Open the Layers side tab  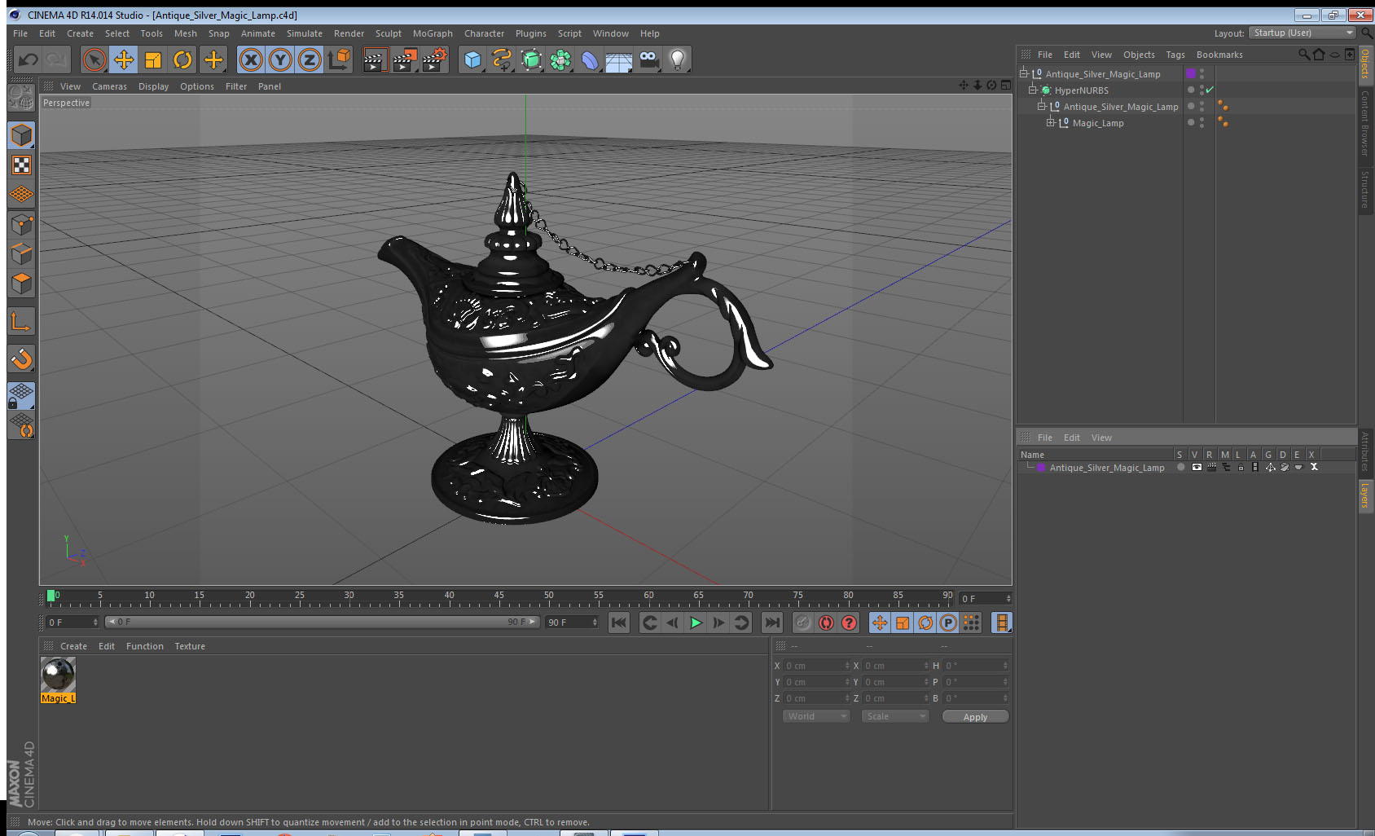pyautogui.click(x=1365, y=495)
